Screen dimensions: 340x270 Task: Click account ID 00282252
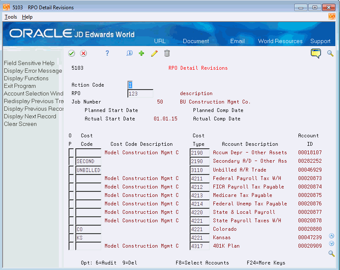[x=310, y=161]
